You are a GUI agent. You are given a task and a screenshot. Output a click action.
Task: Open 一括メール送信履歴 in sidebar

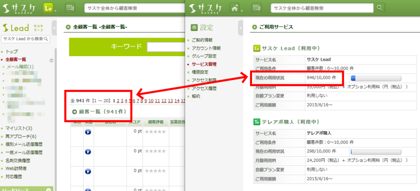[24, 152]
